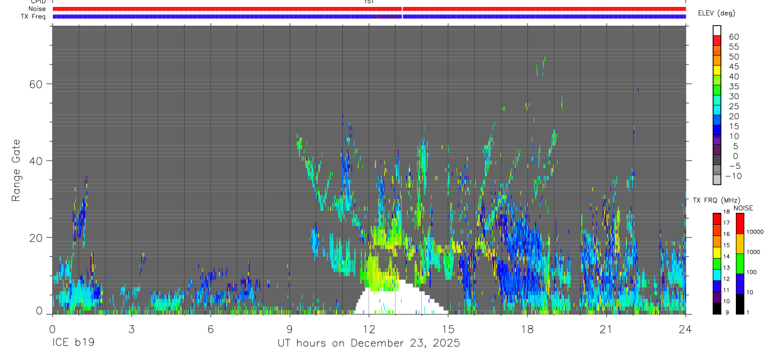Click UT hour tick label '24'

[686, 329]
